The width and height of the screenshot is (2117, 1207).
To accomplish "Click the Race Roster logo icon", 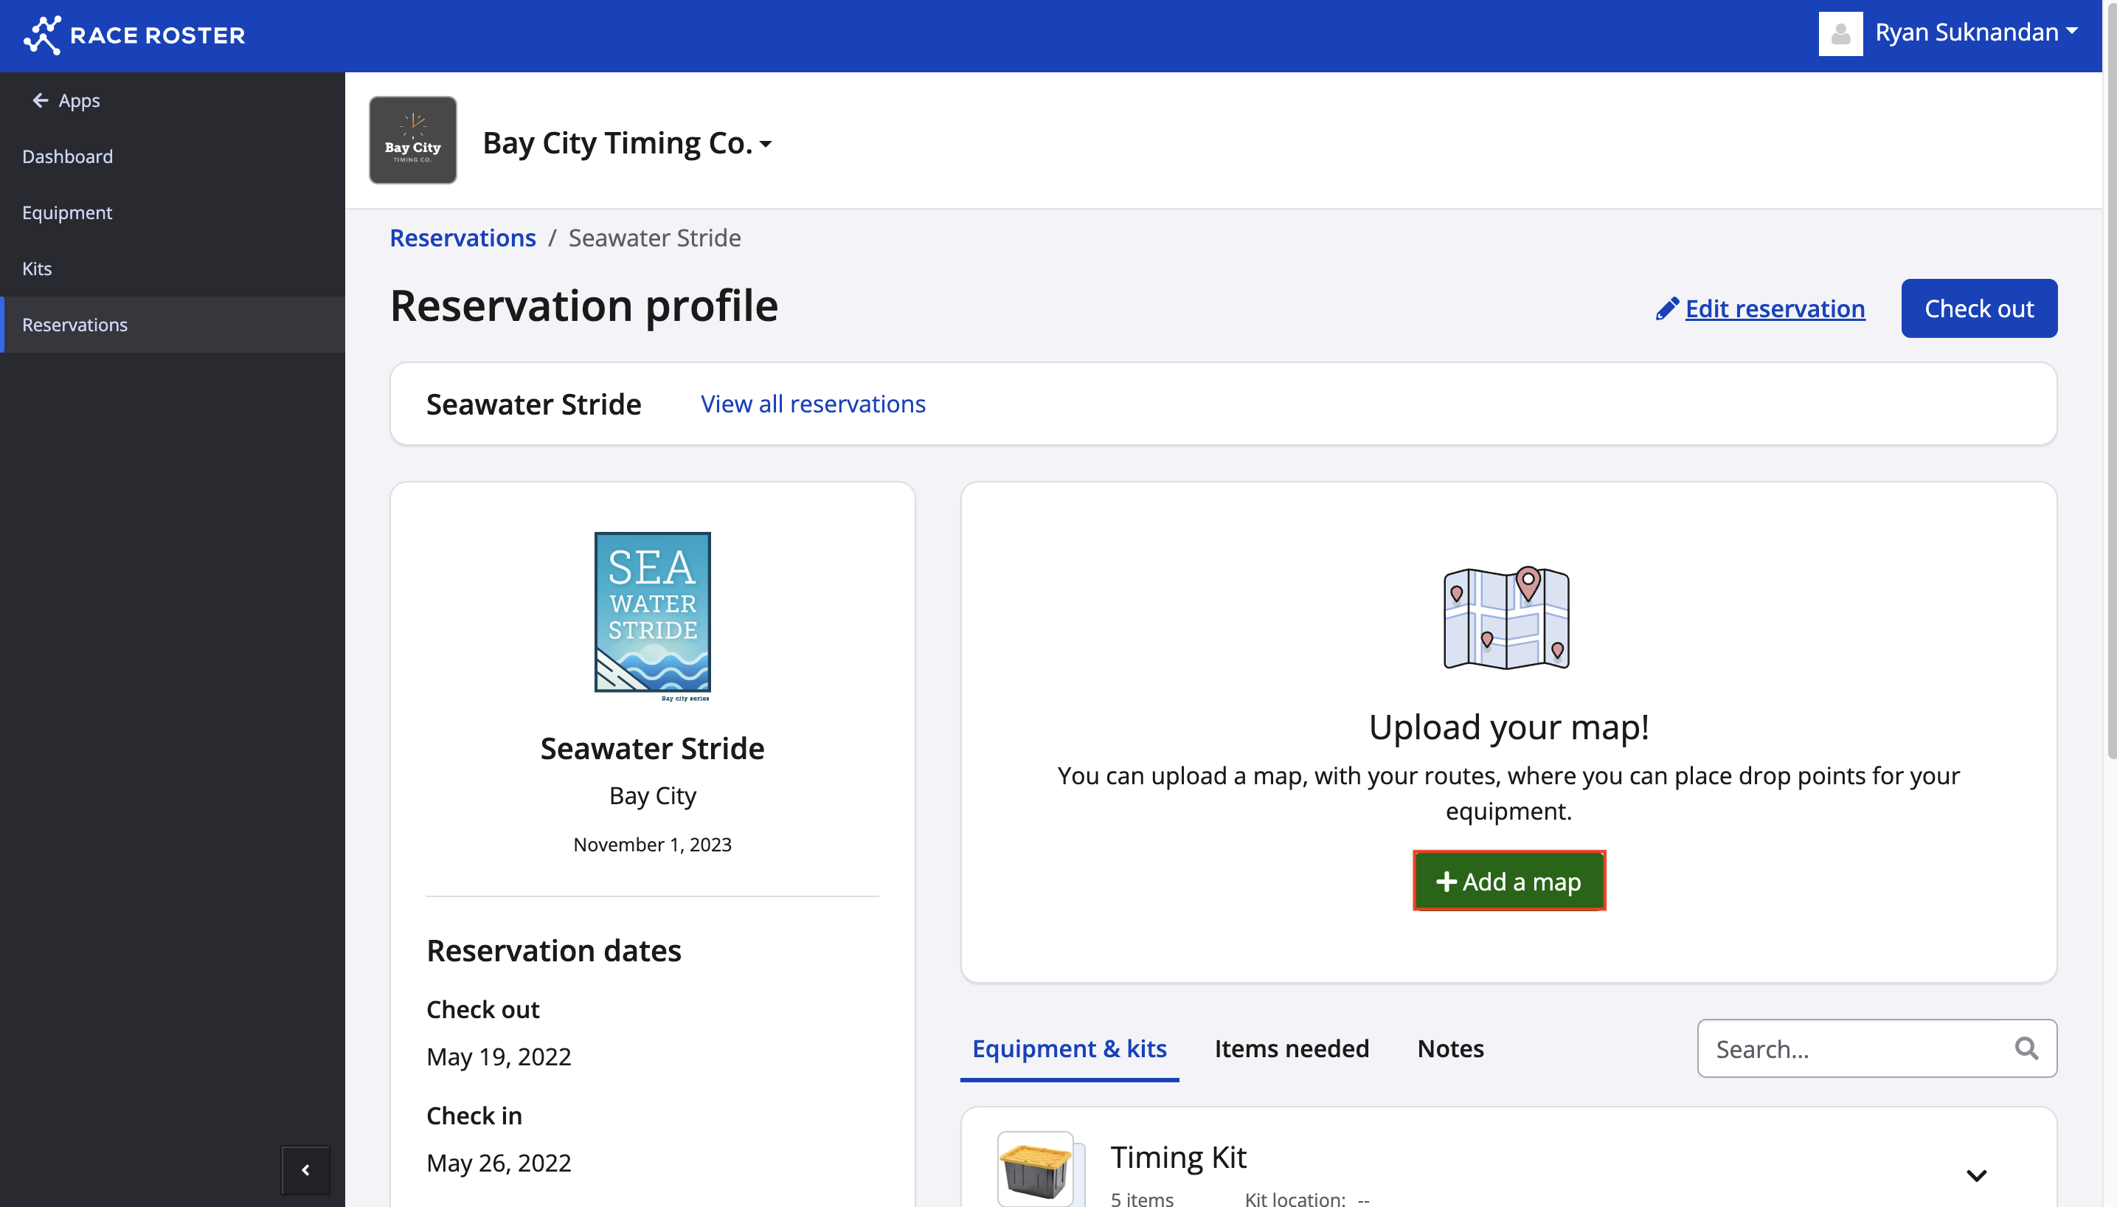I will pos(41,35).
